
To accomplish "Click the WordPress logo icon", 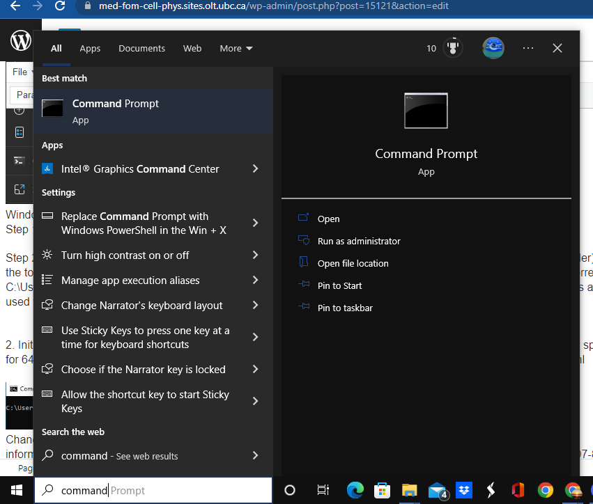I will 21,42.
